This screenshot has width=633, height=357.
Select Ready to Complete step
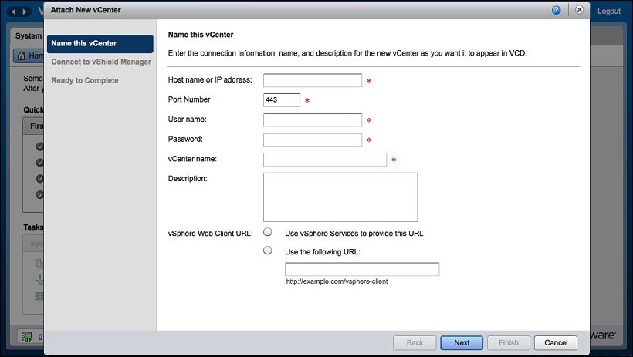tap(85, 80)
